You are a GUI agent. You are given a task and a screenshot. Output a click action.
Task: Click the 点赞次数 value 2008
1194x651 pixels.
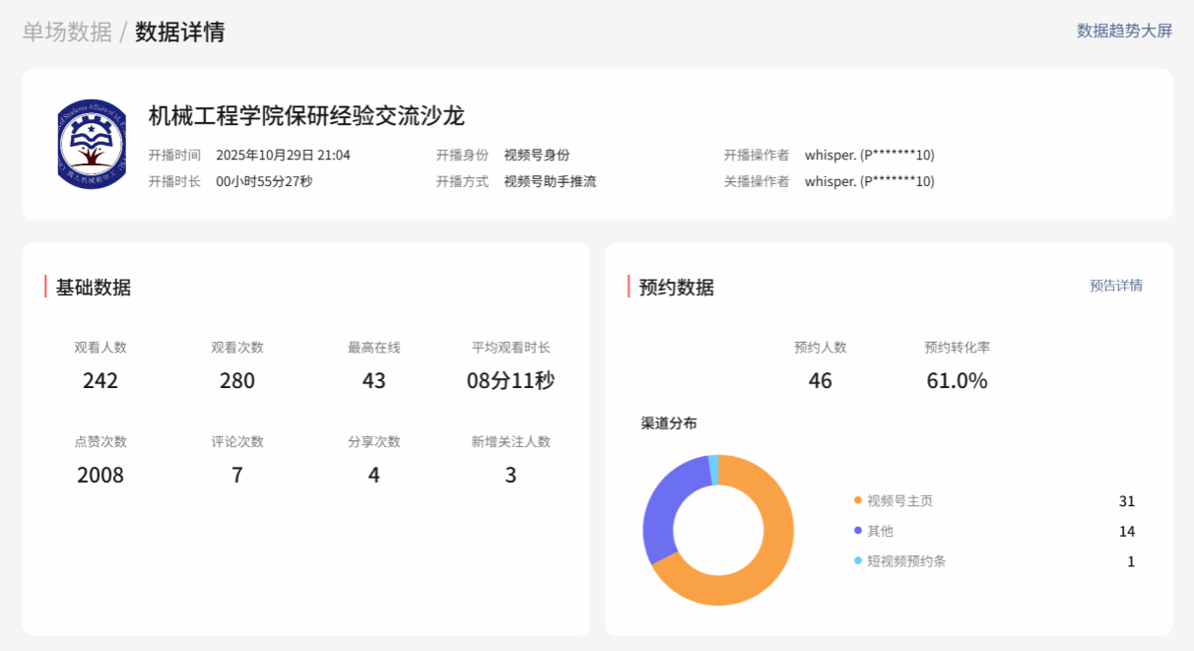pyautogui.click(x=100, y=476)
